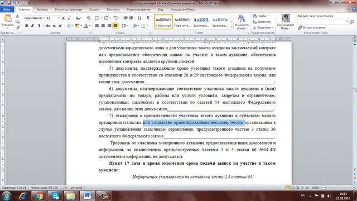Align text left
The height and width of the screenshot is (201, 357).
97,26
